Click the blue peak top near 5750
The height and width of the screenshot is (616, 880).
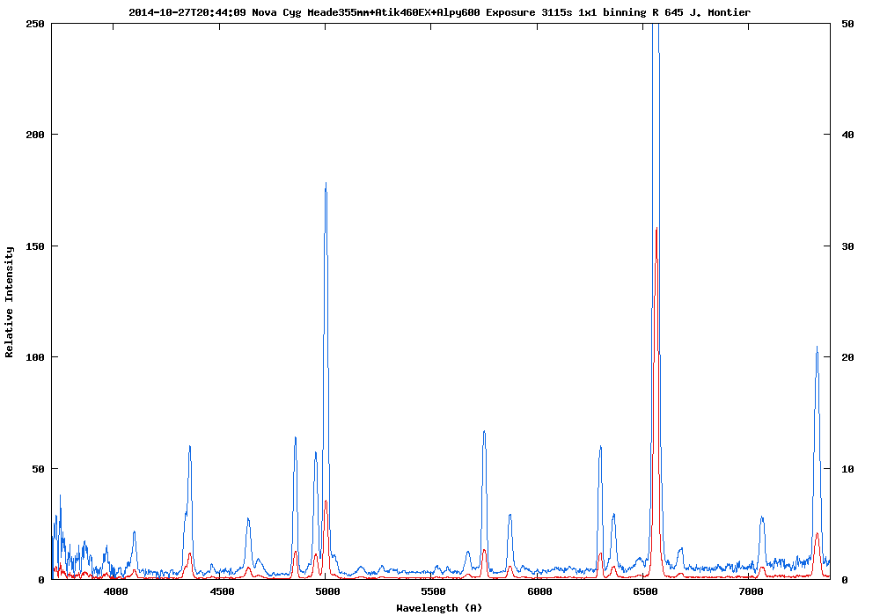(x=484, y=432)
